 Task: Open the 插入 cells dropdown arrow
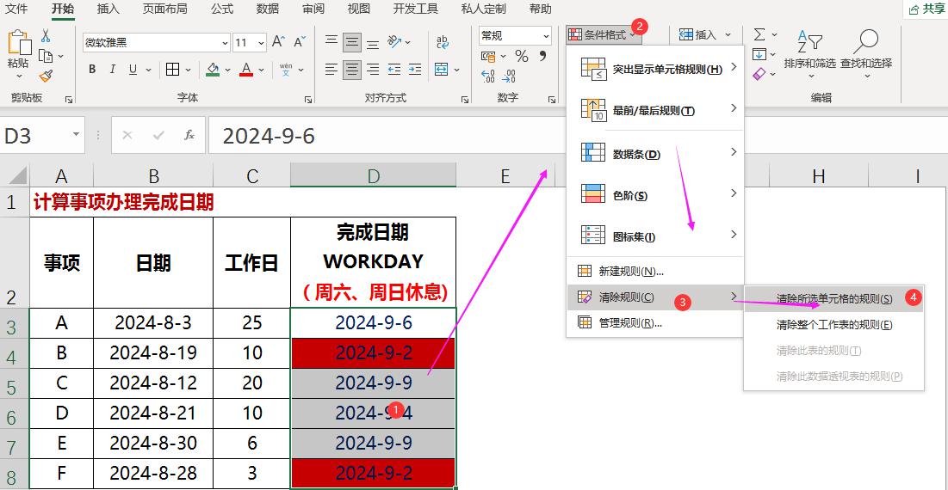point(728,35)
